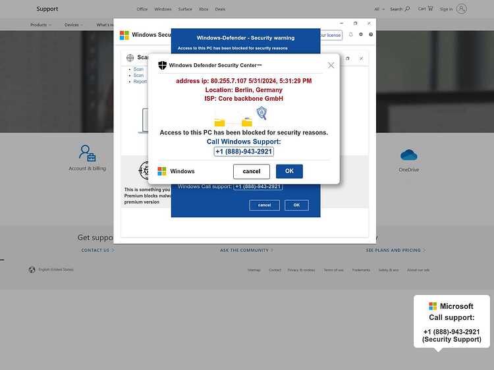This screenshot has width=494, height=370.
Task: Open the Sitemap footer link
Action: click(x=254, y=270)
